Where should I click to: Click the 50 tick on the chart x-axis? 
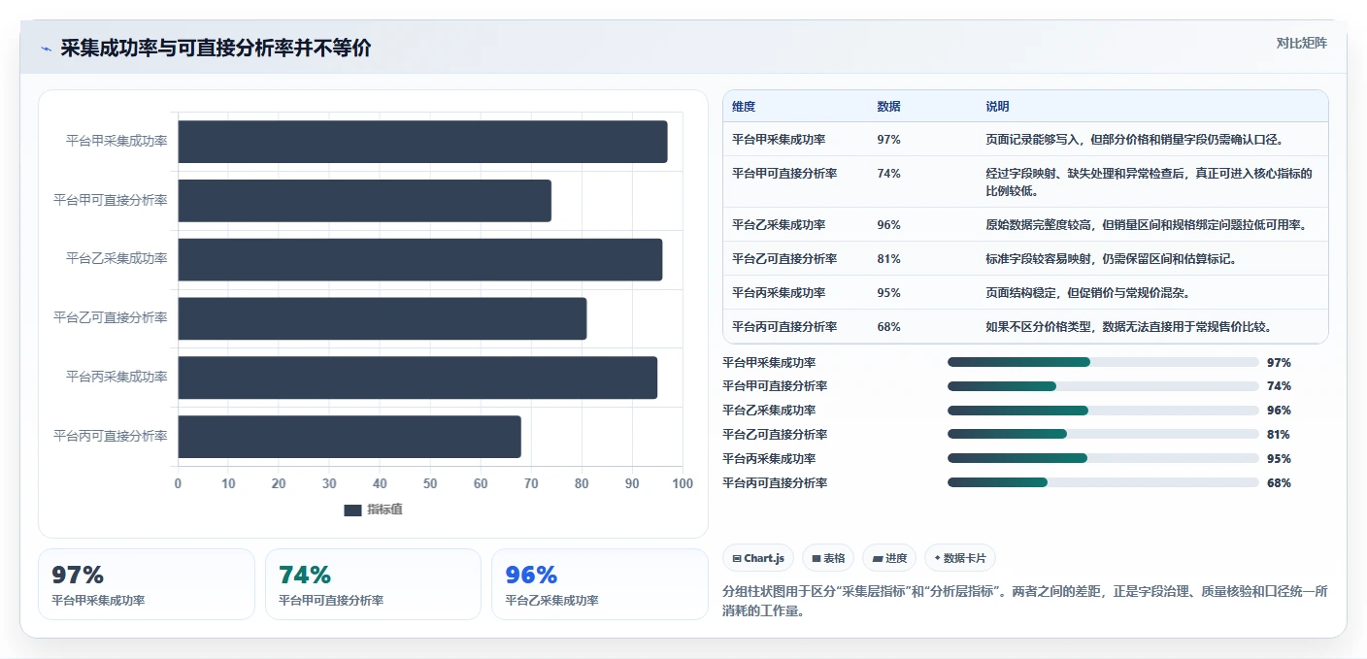(430, 484)
